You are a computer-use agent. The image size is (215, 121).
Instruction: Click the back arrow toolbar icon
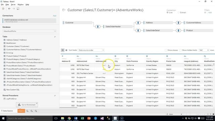pos(9,9)
